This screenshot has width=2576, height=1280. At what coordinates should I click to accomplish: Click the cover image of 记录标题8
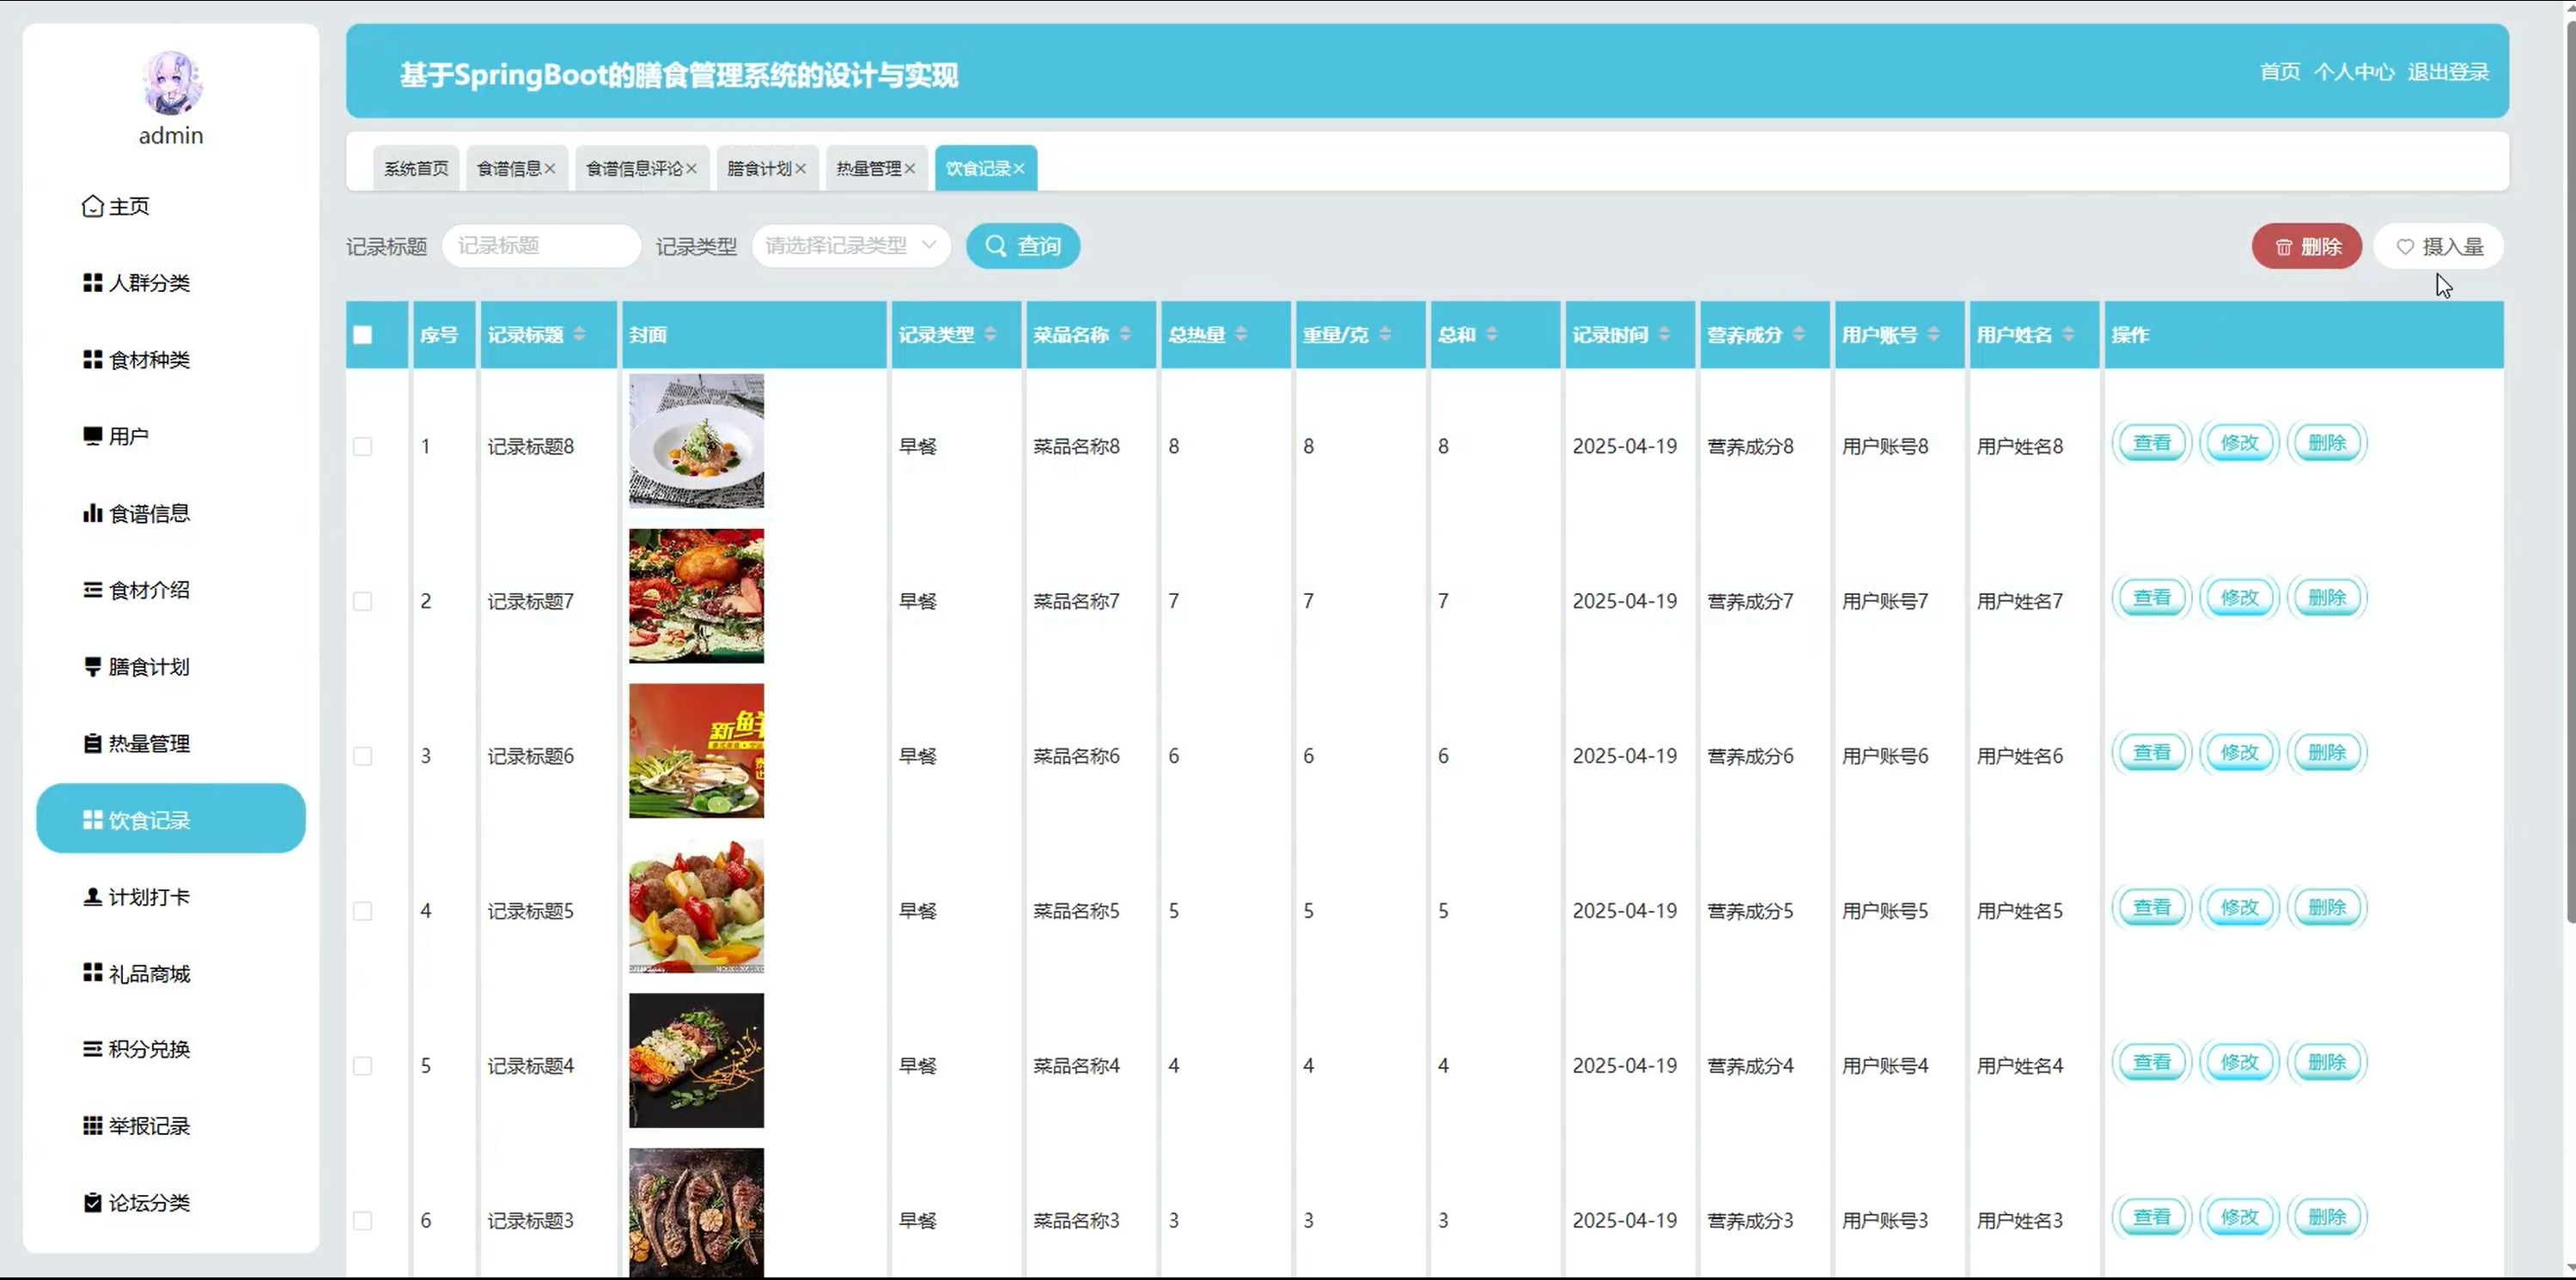(696, 440)
